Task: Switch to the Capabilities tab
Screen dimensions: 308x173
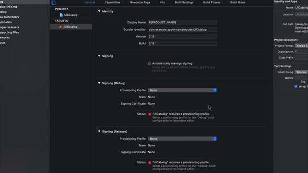Action: click(x=112, y=2)
